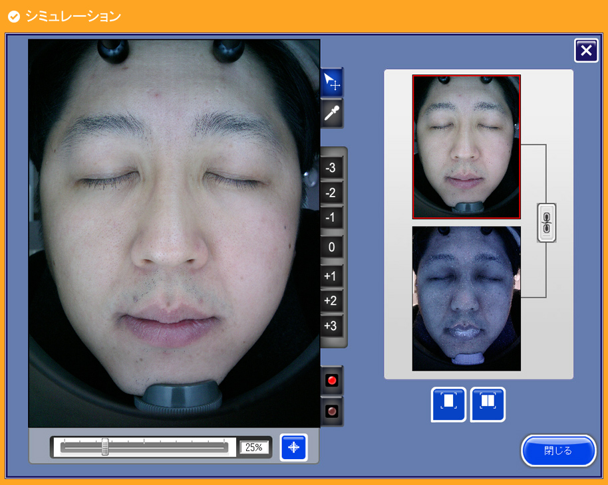Image resolution: width=608 pixels, height=485 pixels.
Task: Select the eyedropper tool
Action: [331, 114]
